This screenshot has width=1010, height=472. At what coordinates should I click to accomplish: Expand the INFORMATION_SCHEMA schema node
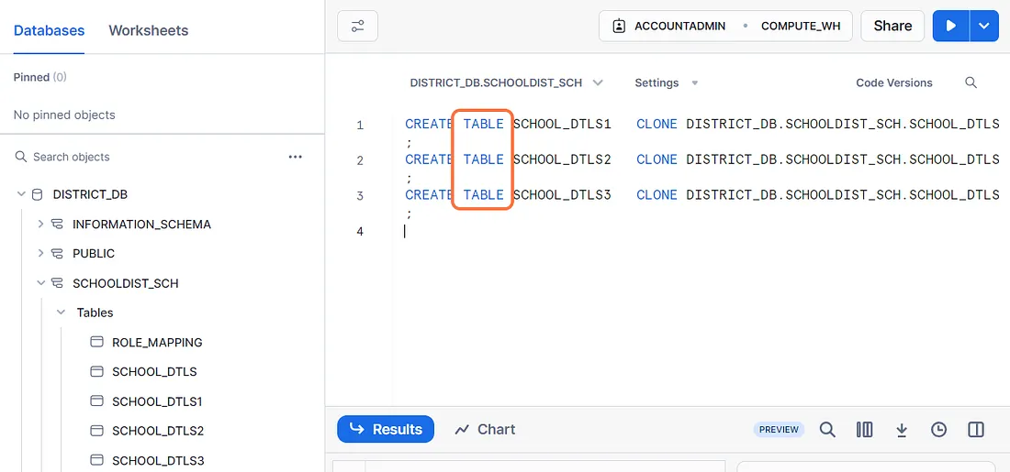(x=40, y=224)
